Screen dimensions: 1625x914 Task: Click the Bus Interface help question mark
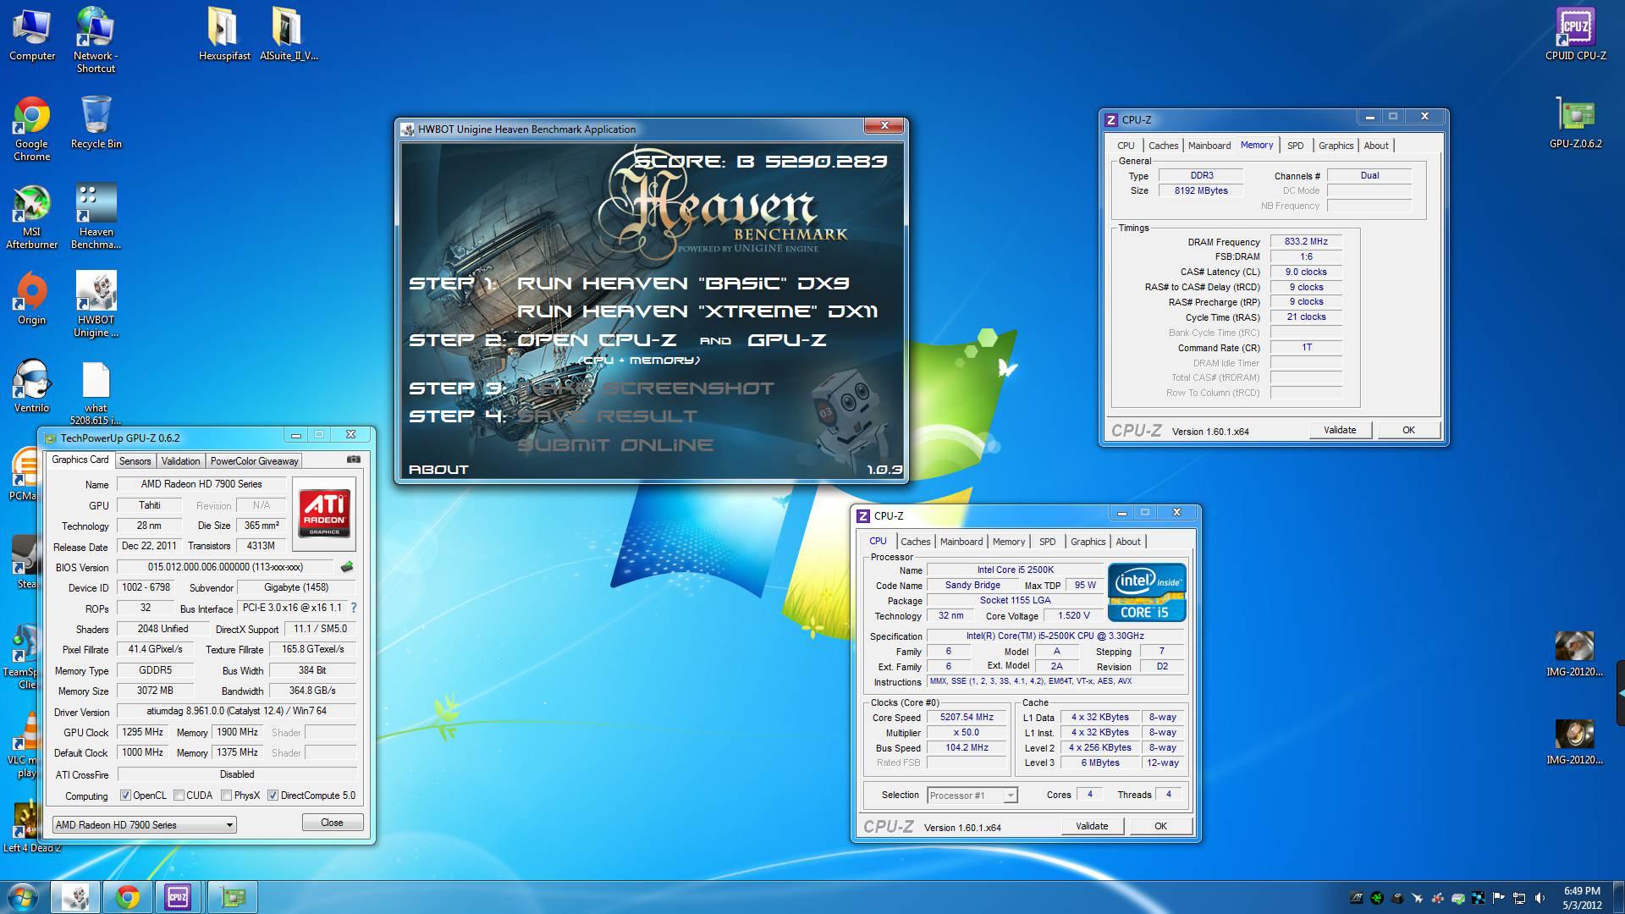[353, 608]
